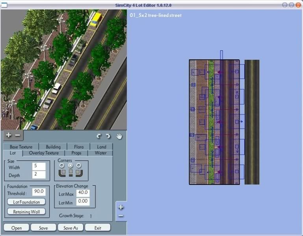This screenshot has height=236, width=303.
Task: Switch to the Building tab
Action: [x=53, y=147]
